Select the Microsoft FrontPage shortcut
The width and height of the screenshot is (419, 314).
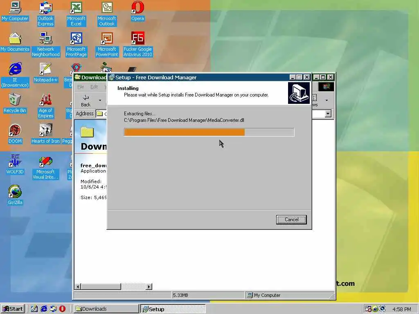tap(76, 45)
